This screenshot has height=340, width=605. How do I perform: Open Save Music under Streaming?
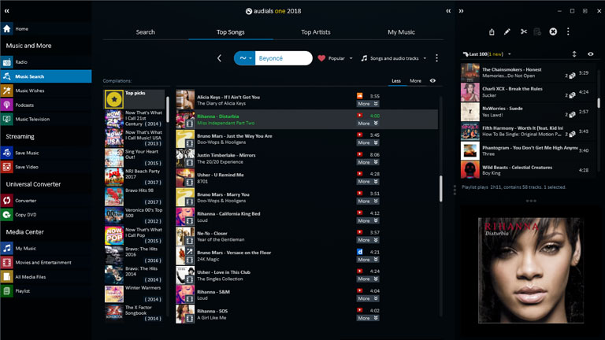tap(46, 153)
